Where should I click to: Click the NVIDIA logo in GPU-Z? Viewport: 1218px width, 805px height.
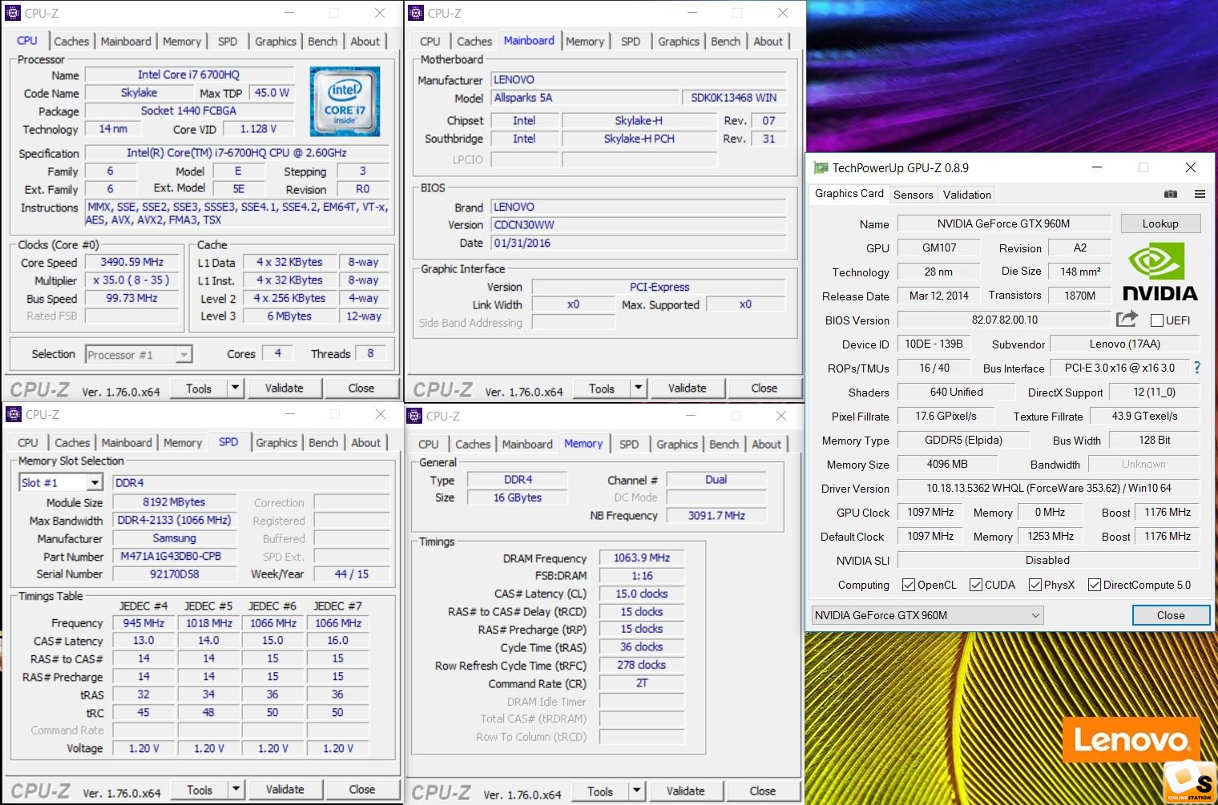click(1160, 273)
